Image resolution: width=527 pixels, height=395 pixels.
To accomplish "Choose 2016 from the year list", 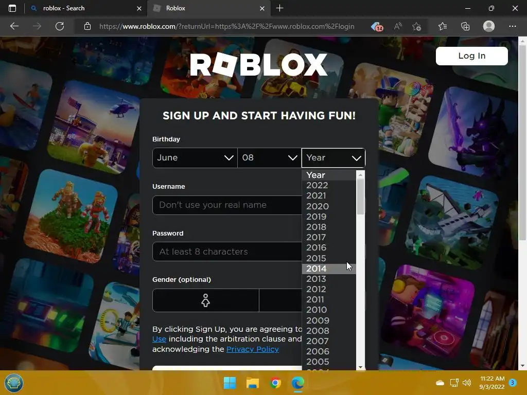I will [x=329, y=247].
